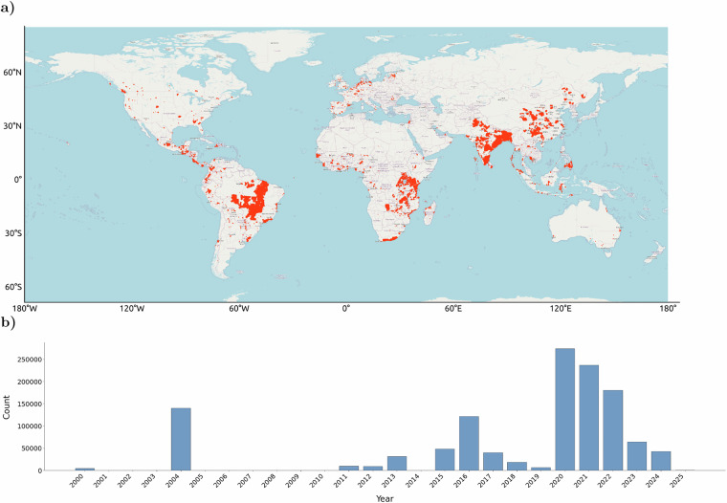Click the 250000 y-axis tick label
This screenshot has width=727, height=503.
point(30,360)
